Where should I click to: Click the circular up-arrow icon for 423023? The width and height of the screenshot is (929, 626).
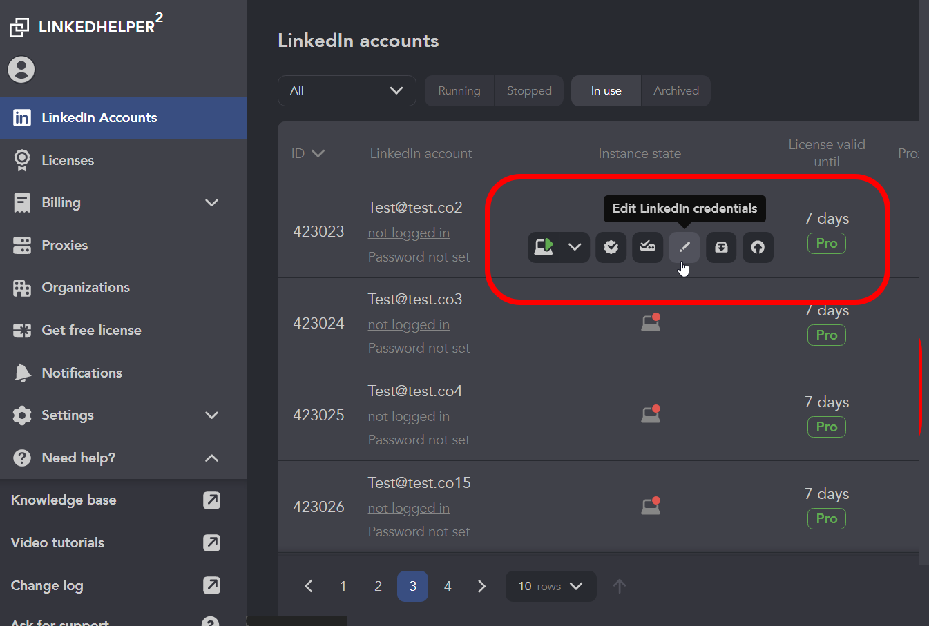tap(758, 247)
